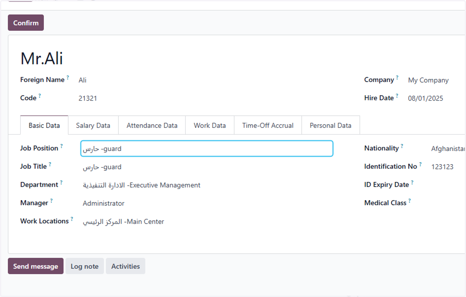Click the help icon beside Department
Image resolution: width=466 pixels, height=297 pixels.
(61, 182)
